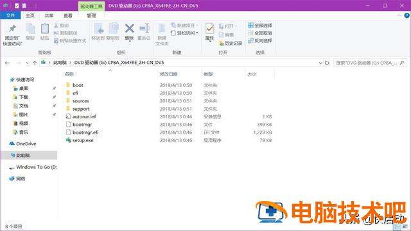This screenshot has width=411, height=231.
Task: Click the Drive Tools contextual tab
Action: coord(91,6)
